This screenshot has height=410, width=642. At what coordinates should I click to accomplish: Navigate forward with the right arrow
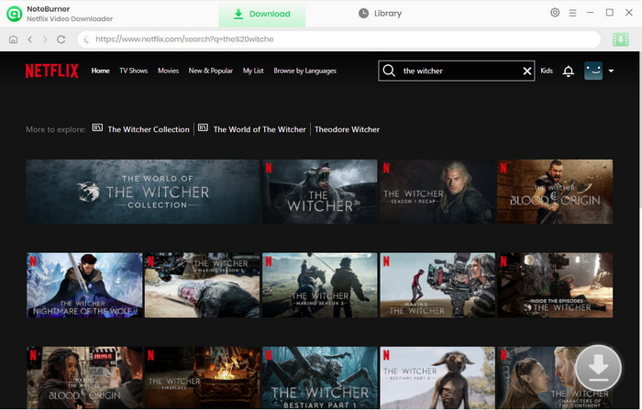pos(45,39)
